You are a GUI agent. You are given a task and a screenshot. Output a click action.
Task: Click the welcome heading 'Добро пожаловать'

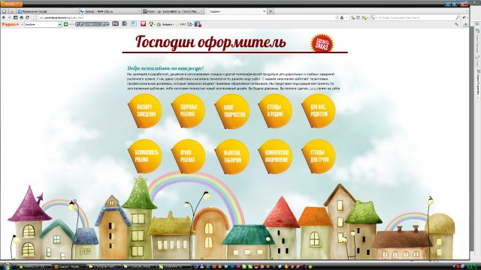point(165,68)
